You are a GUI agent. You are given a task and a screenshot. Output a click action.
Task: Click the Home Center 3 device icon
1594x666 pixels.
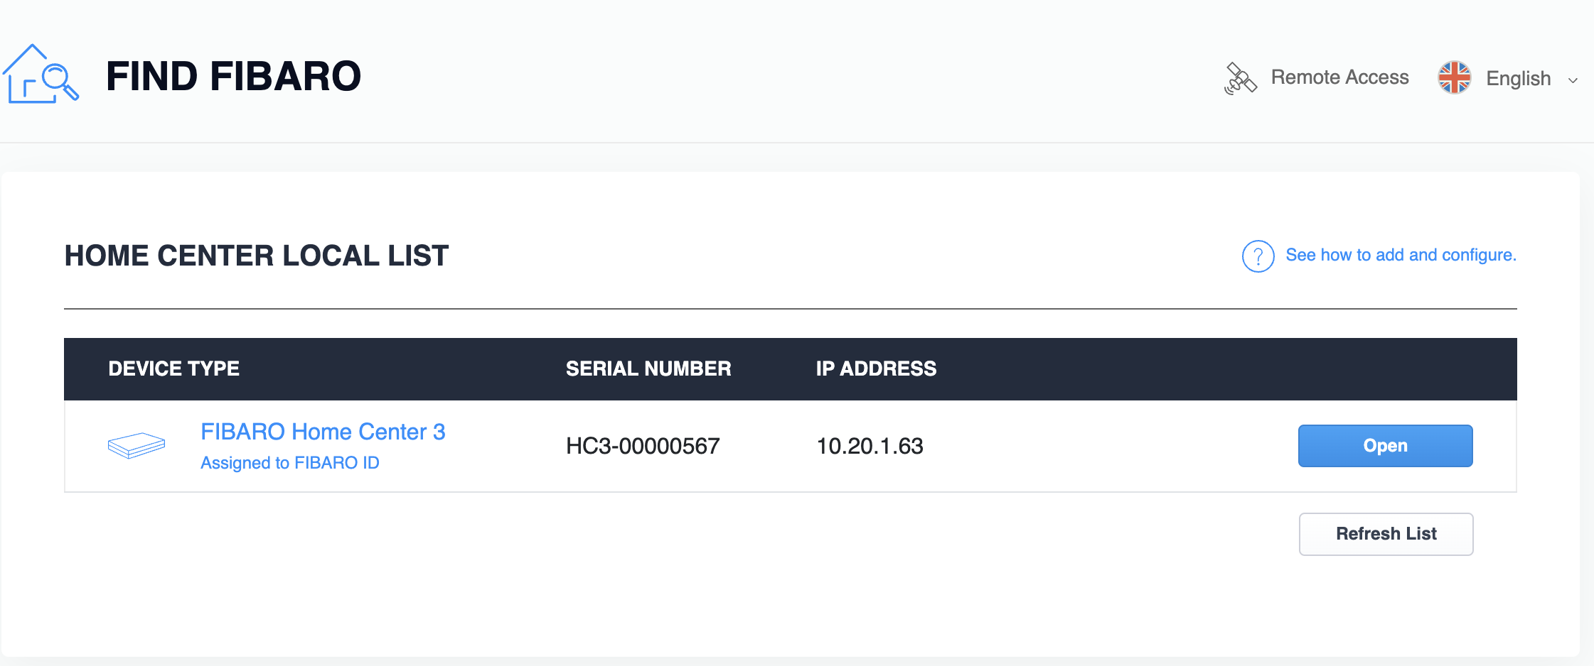[x=137, y=445]
